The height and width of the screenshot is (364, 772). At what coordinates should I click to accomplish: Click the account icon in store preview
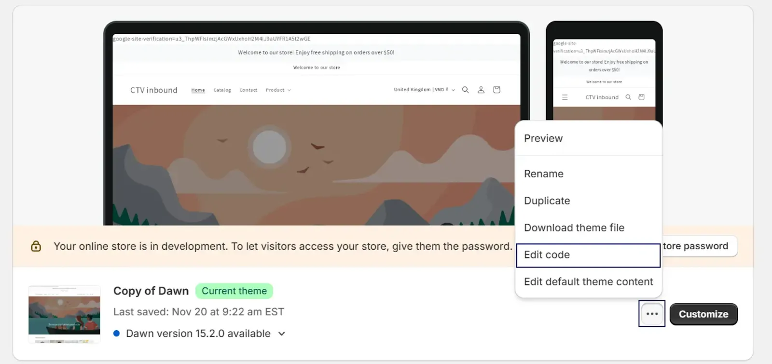point(481,90)
